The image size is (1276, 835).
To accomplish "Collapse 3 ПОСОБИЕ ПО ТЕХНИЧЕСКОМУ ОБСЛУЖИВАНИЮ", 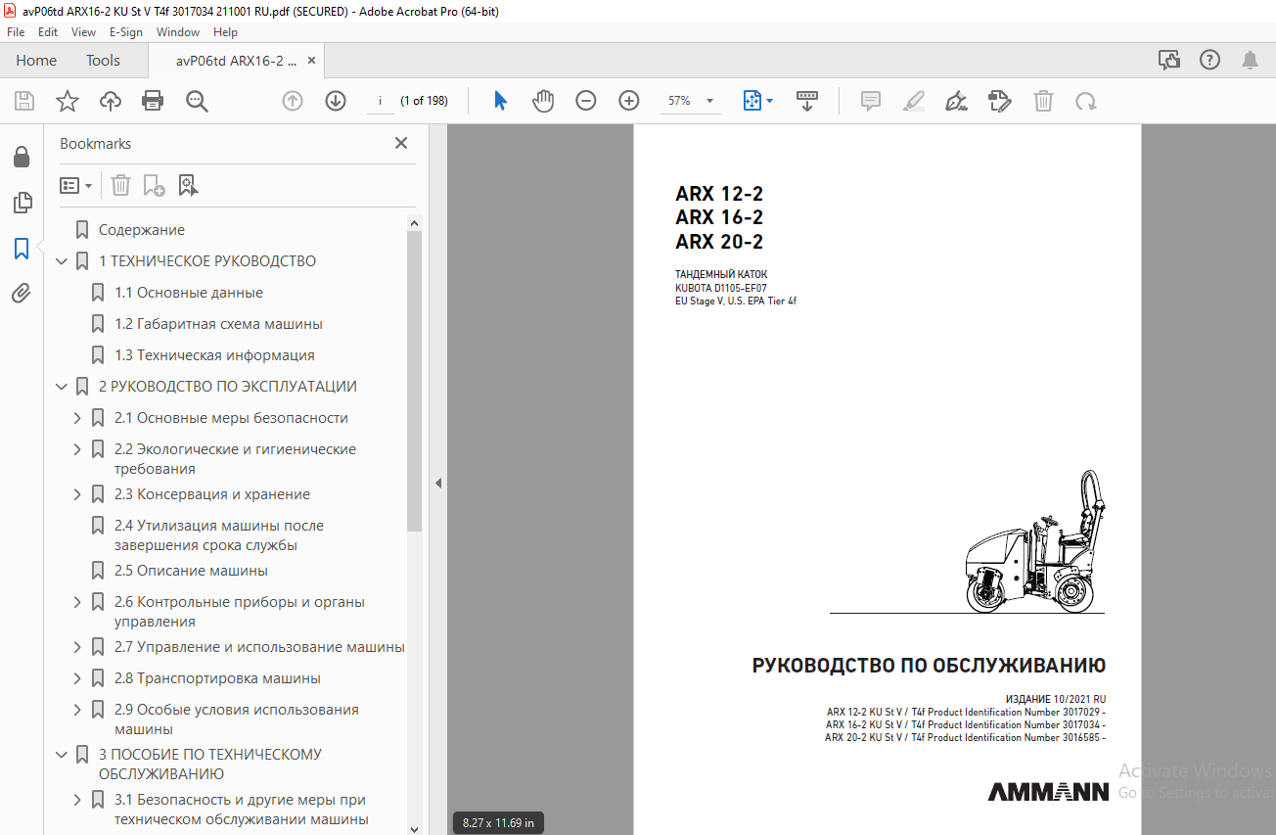I will (62, 755).
